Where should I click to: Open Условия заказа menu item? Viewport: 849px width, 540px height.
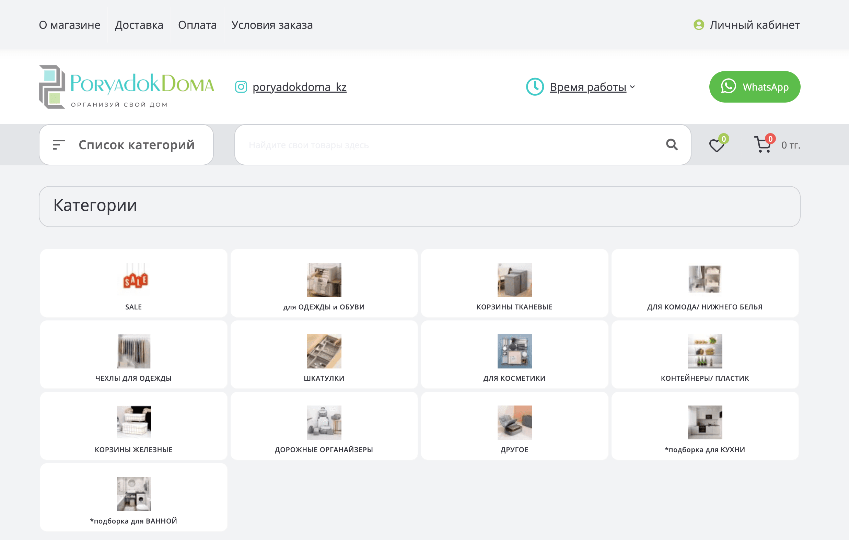[x=272, y=25]
